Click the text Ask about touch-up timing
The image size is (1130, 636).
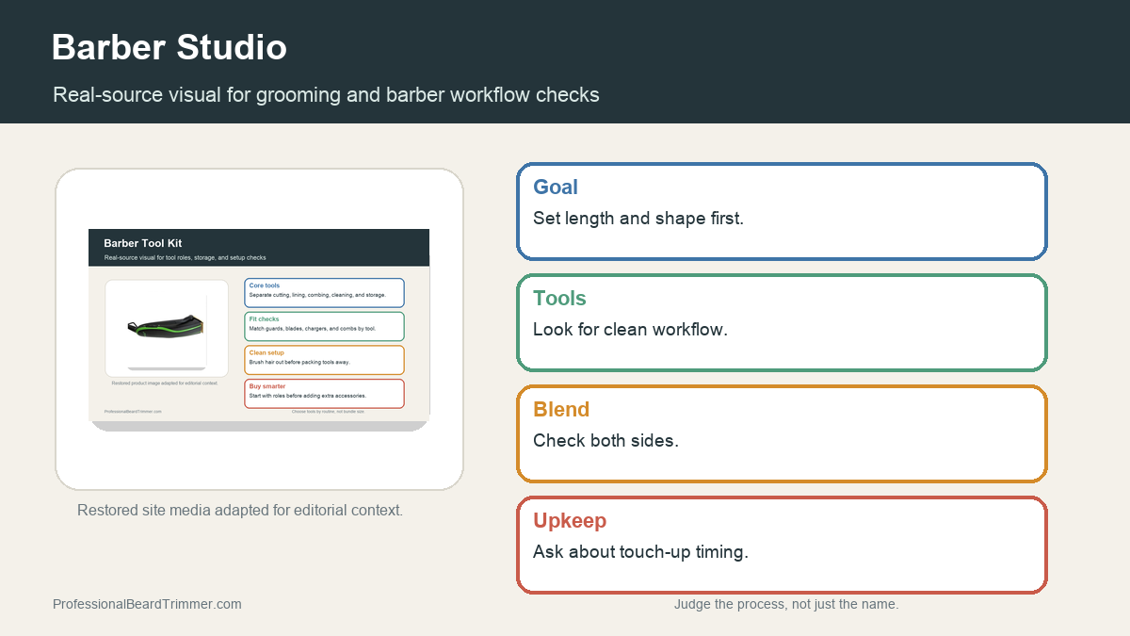(640, 551)
